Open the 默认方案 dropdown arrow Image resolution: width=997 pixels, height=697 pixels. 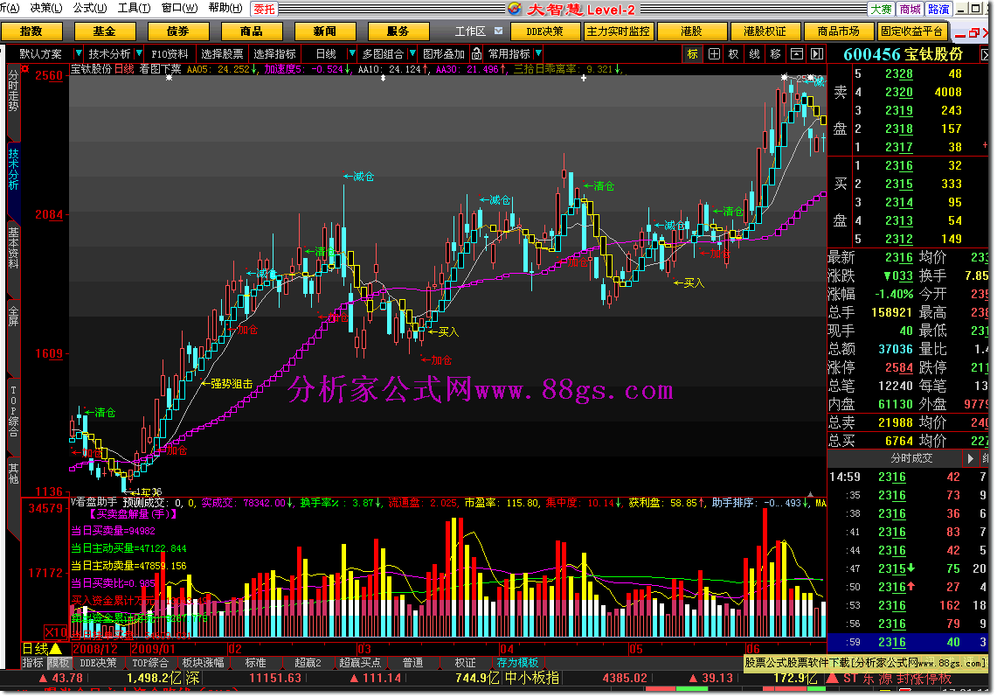click(x=79, y=54)
